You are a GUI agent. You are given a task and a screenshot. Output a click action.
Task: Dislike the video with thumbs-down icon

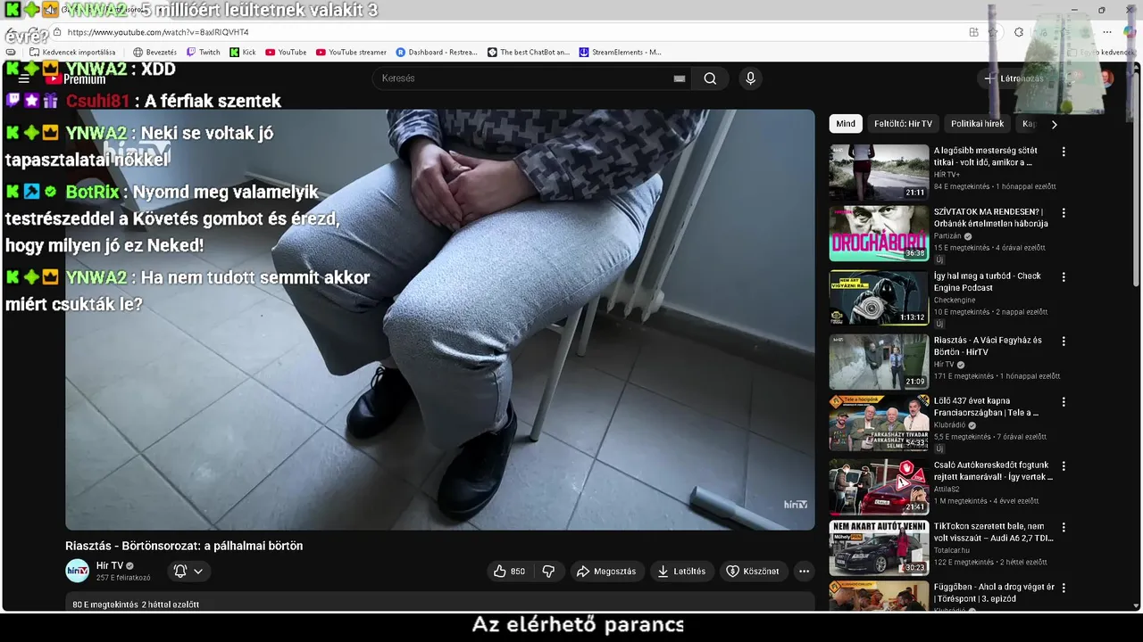point(548,572)
